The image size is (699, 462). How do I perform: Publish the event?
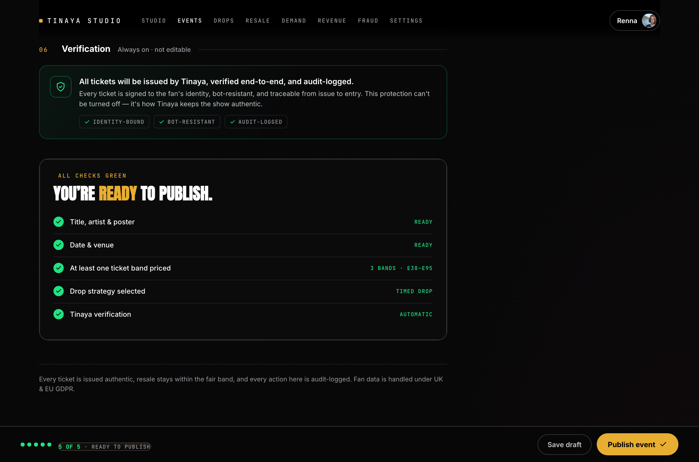click(637, 444)
